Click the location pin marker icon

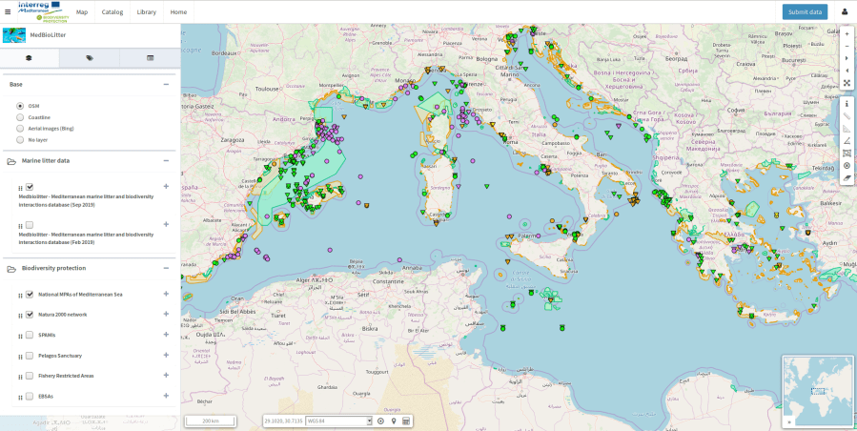point(394,421)
